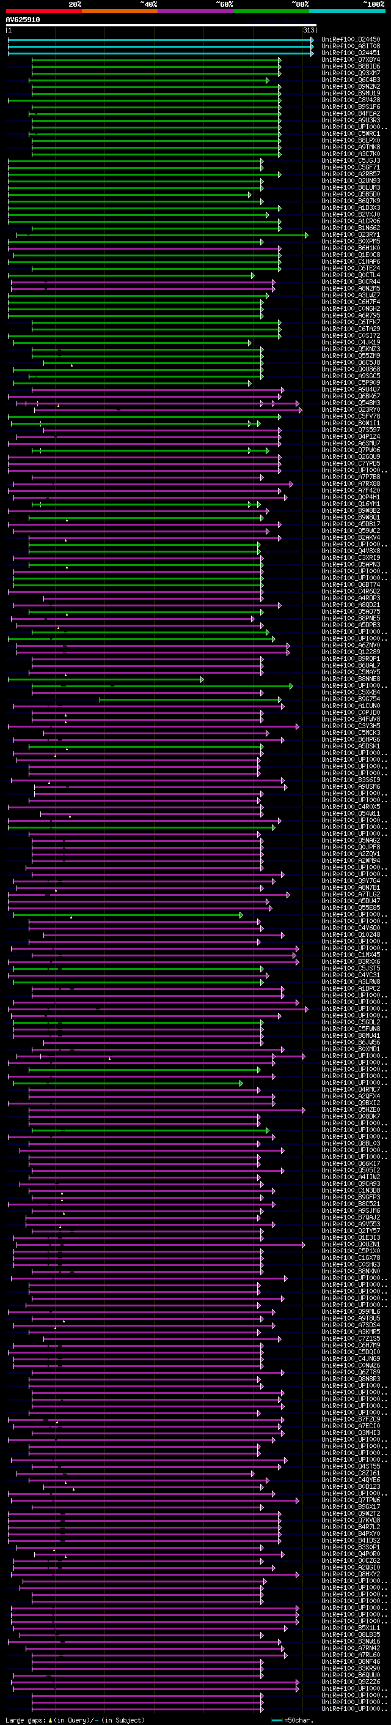This screenshot has height=1725, width=391.
Task: Select the UniRef100_B1N662 label
Action: click(x=351, y=228)
